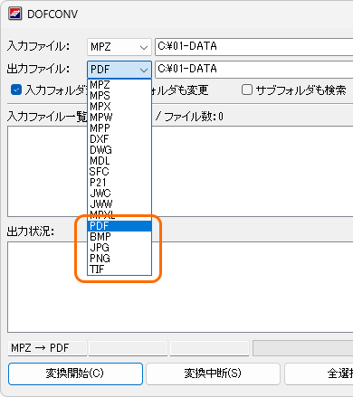The height and width of the screenshot is (397, 353).
Task: Click the DOFCONV application icon in title bar
Action: (15, 14)
